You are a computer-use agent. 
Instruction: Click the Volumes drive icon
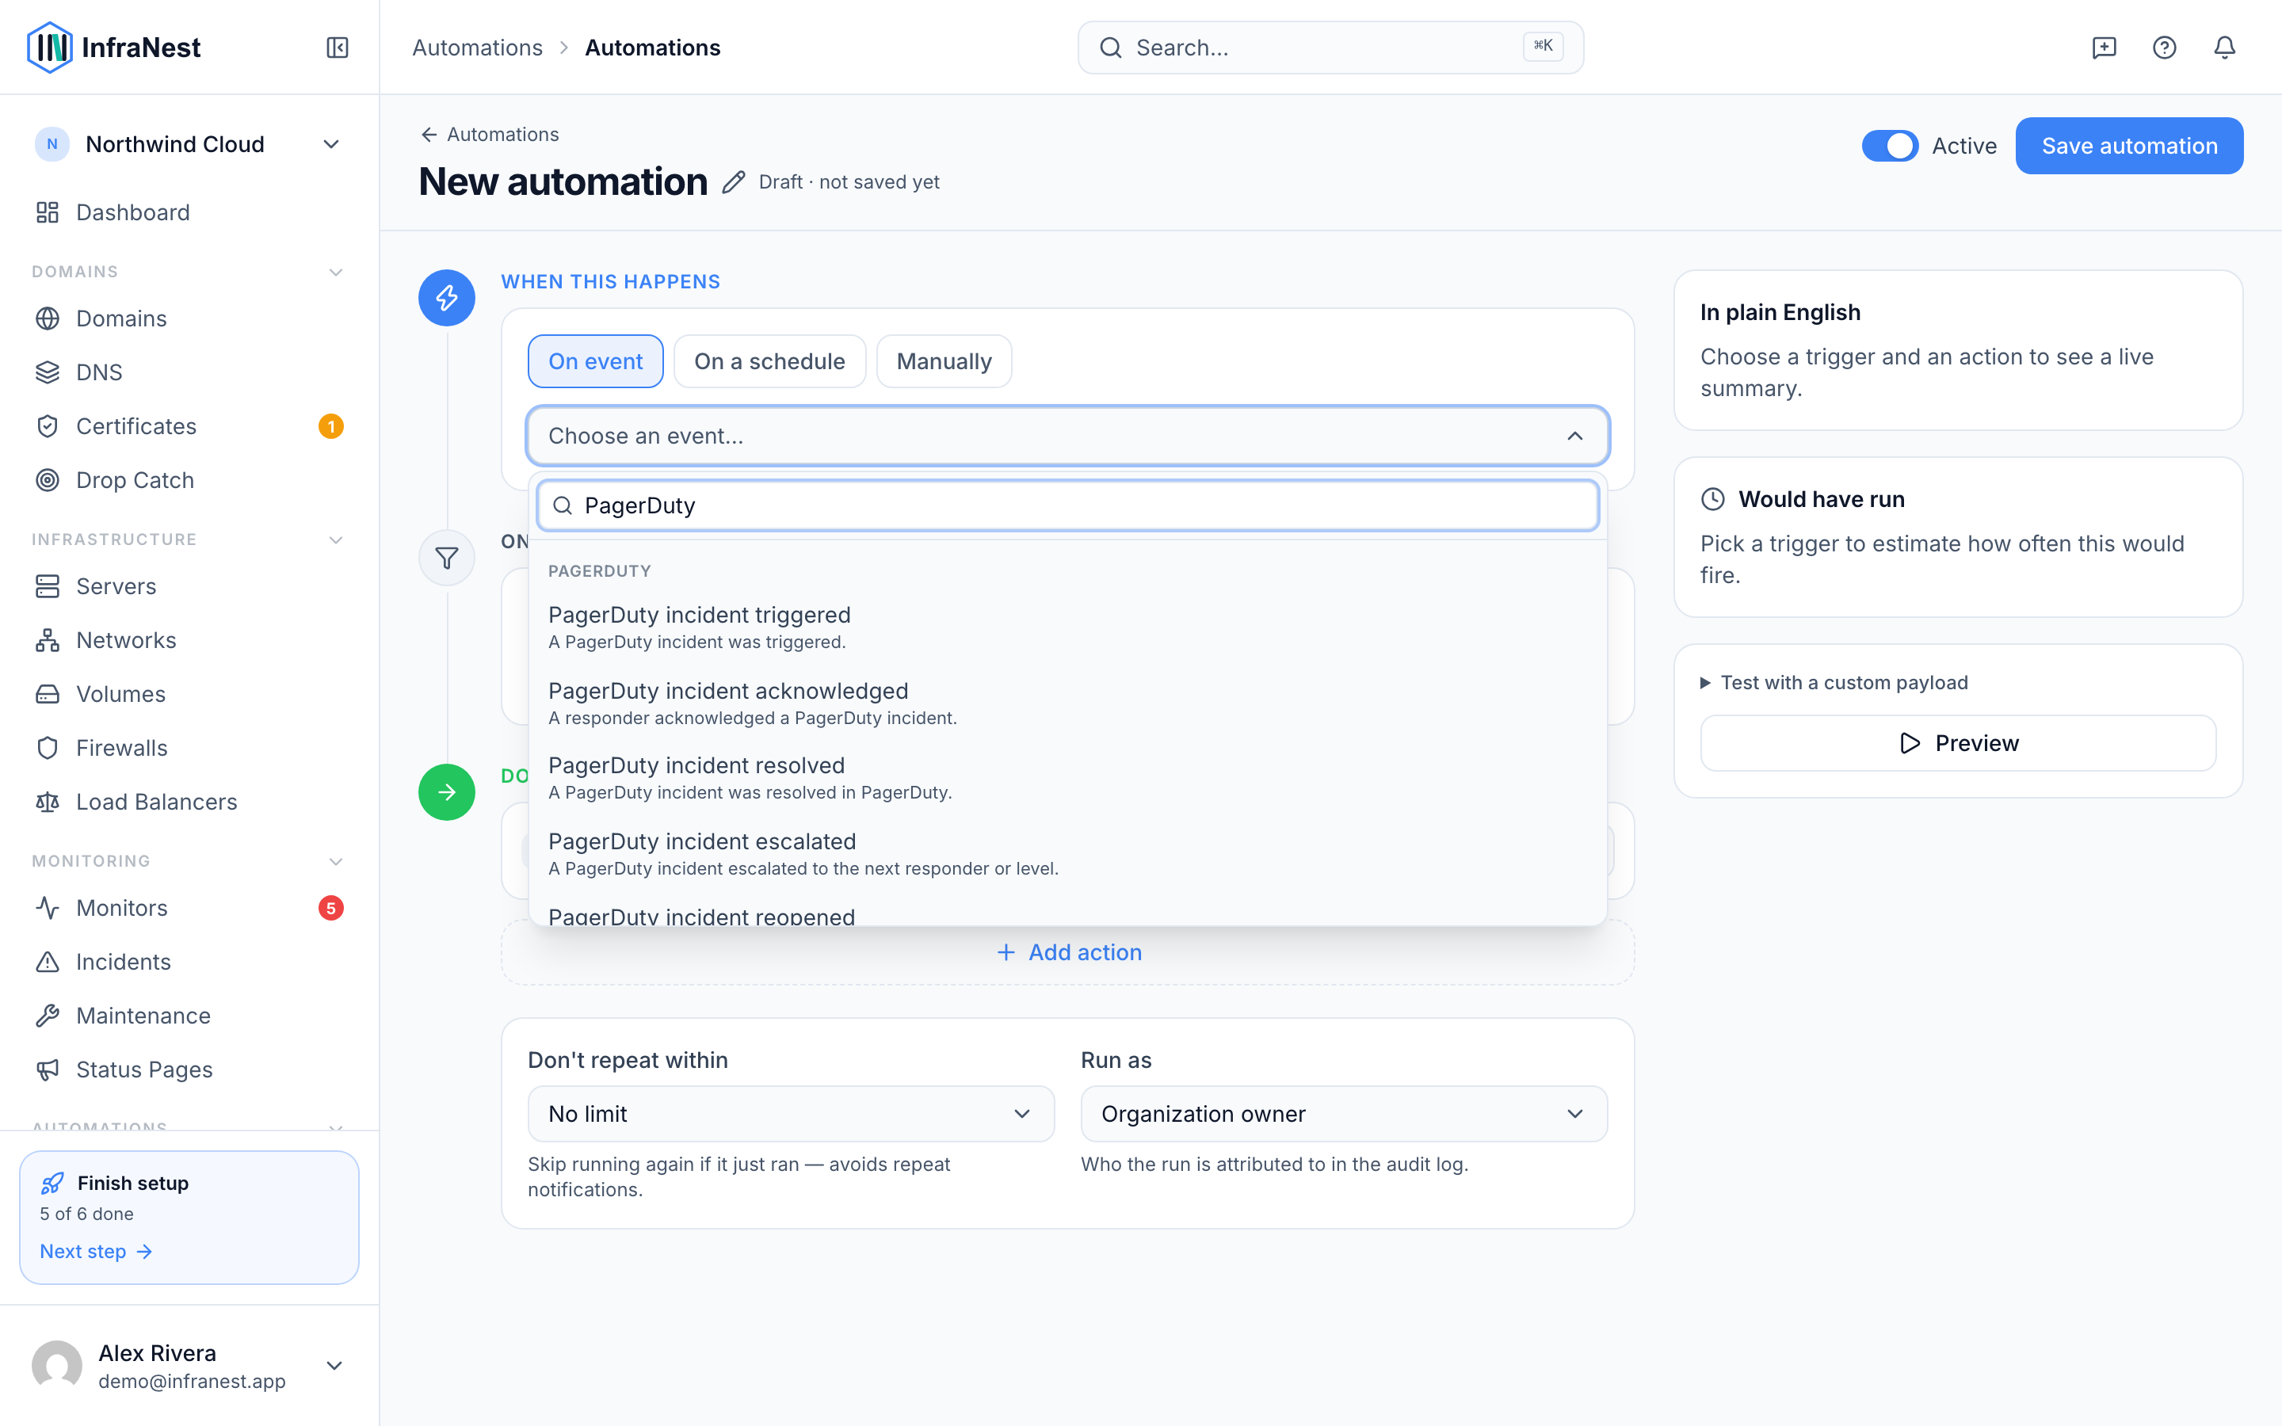pos(48,694)
